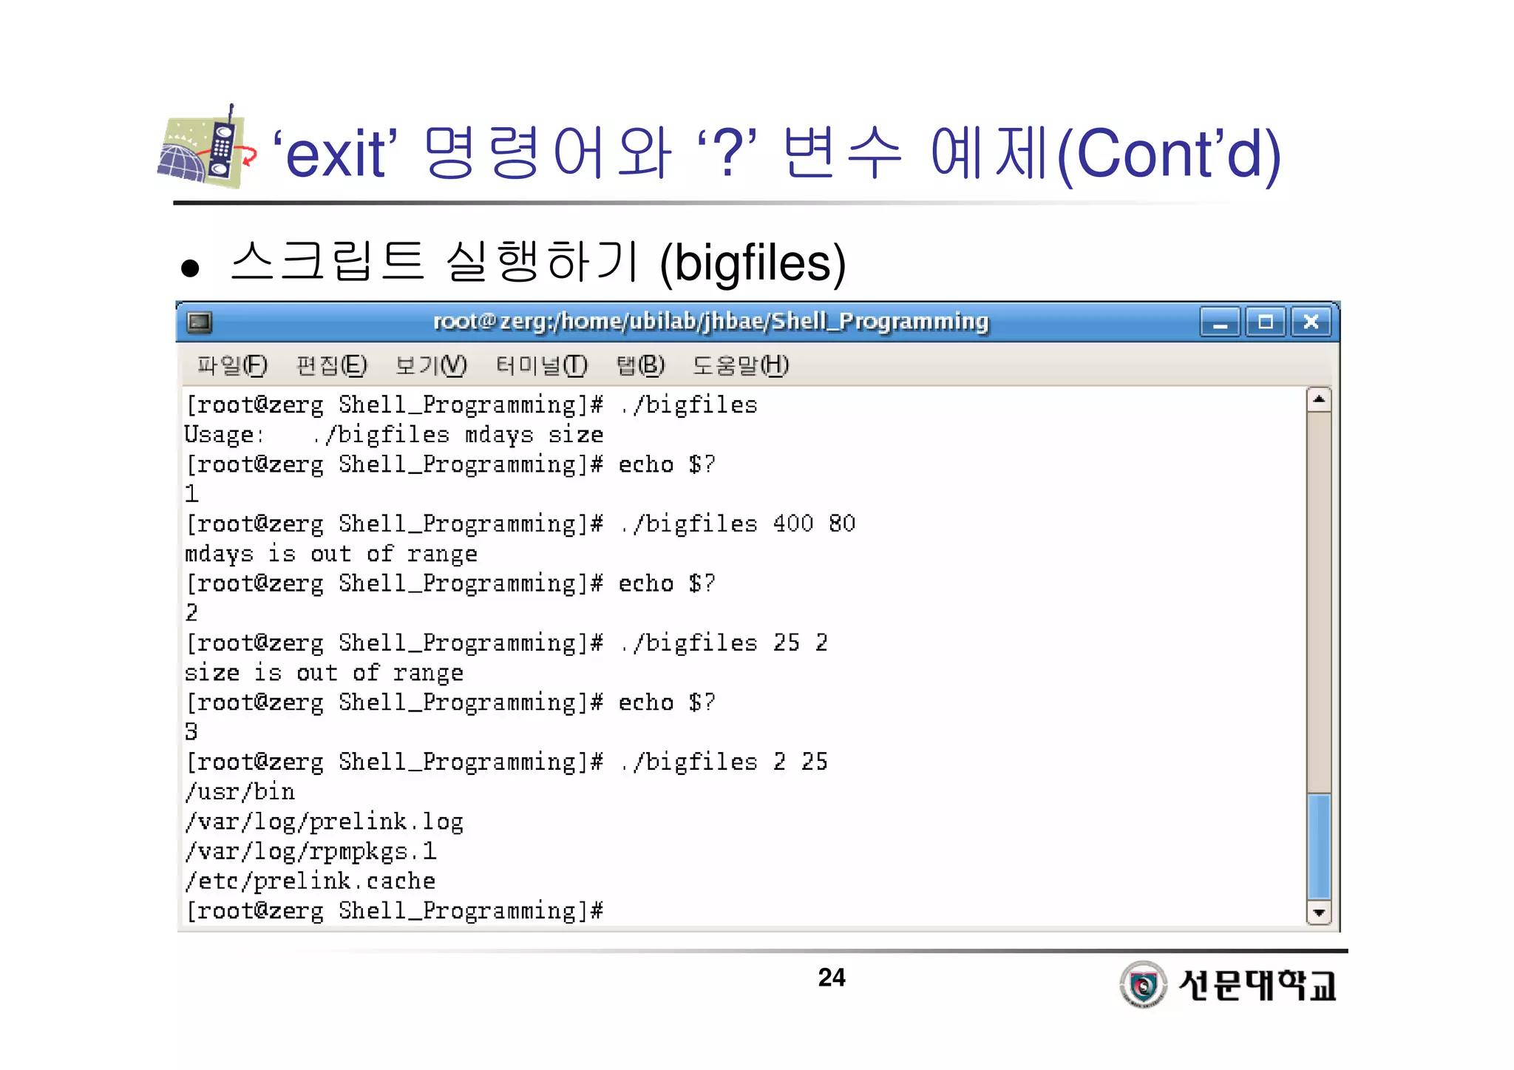
Task: Close the root@zerg terminal window
Action: pos(1311,322)
